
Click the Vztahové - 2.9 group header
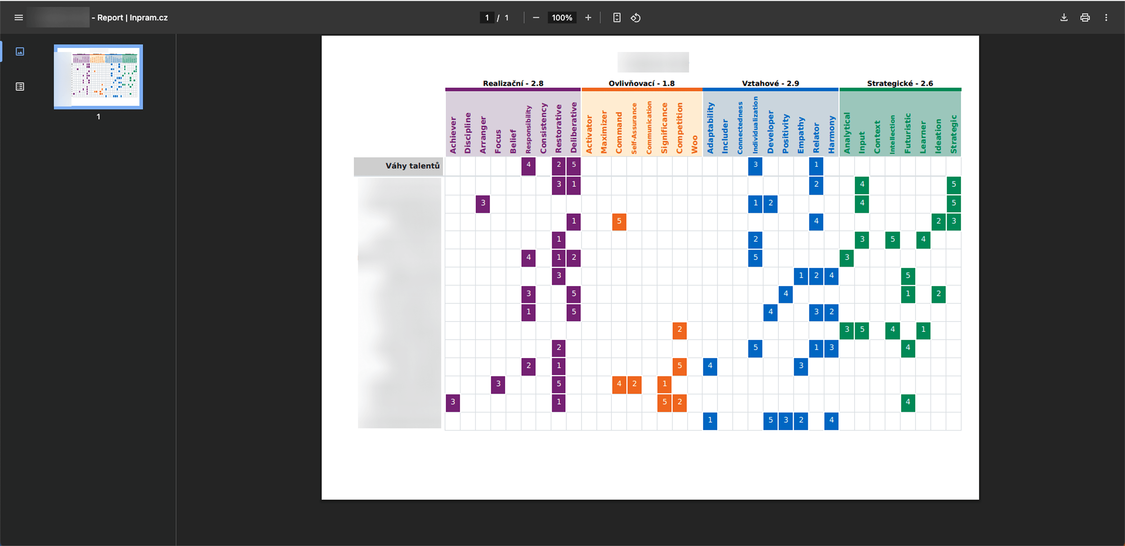(x=770, y=83)
